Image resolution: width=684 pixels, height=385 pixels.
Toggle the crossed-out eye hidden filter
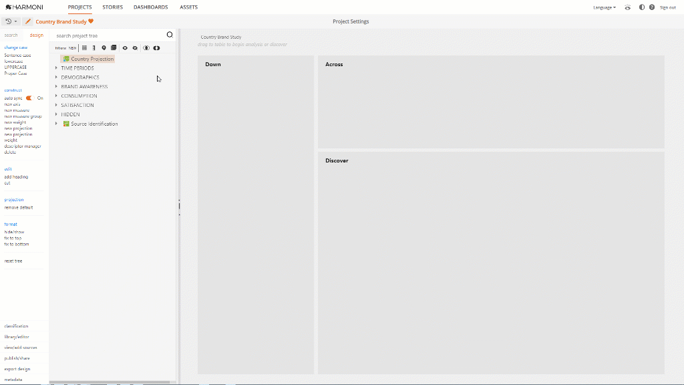point(135,48)
